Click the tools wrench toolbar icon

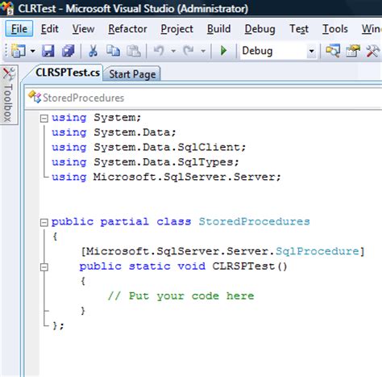click(x=373, y=51)
